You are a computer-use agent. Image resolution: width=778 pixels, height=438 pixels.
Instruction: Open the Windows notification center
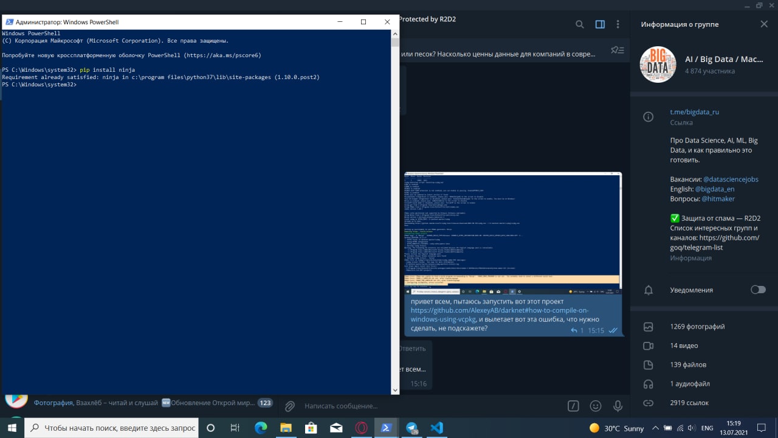tap(762, 428)
